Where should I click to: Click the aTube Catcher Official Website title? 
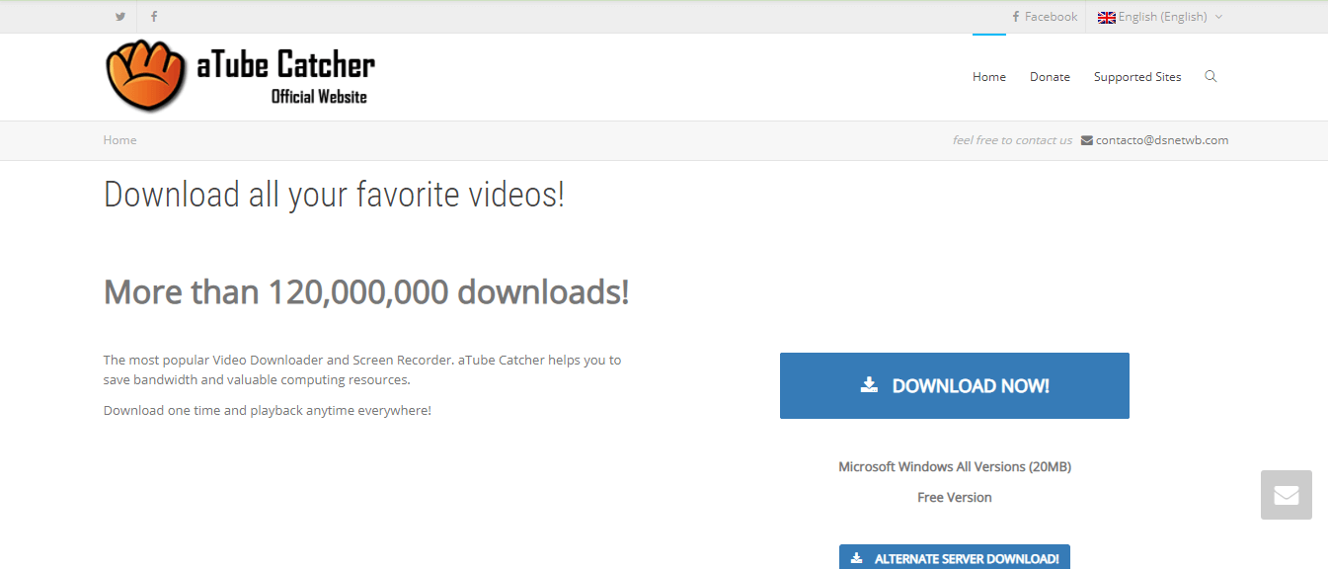click(x=285, y=77)
